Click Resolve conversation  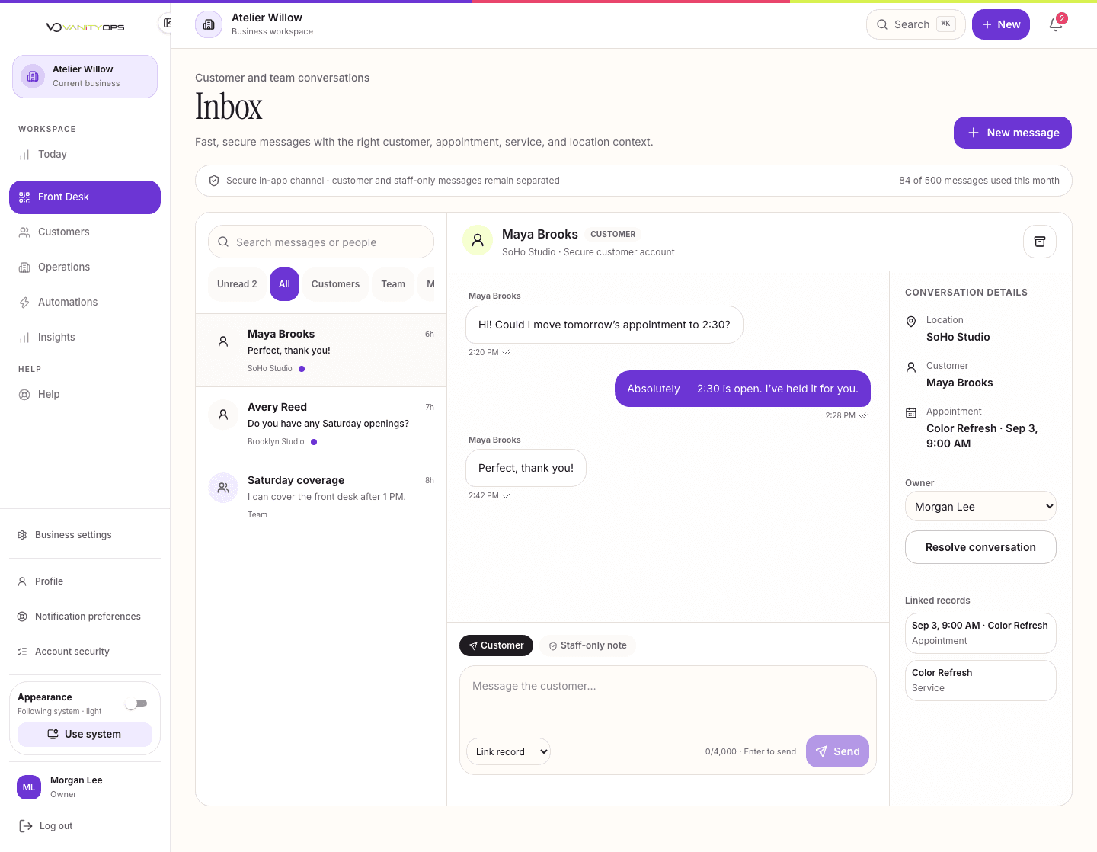(x=980, y=547)
